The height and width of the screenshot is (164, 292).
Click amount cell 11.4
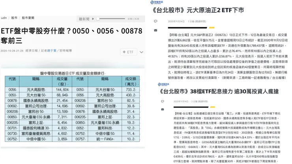[x=131, y=134]
